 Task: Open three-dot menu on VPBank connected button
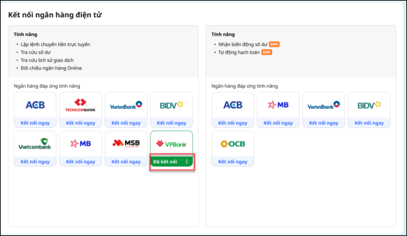187,162
